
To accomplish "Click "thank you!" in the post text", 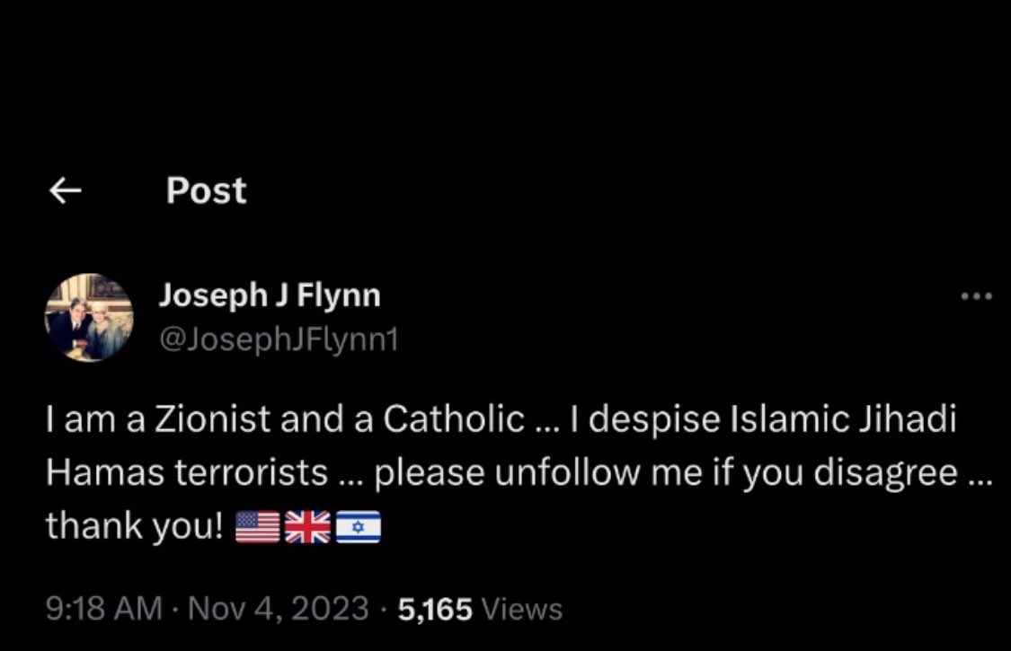I will (x=134, y=526).
